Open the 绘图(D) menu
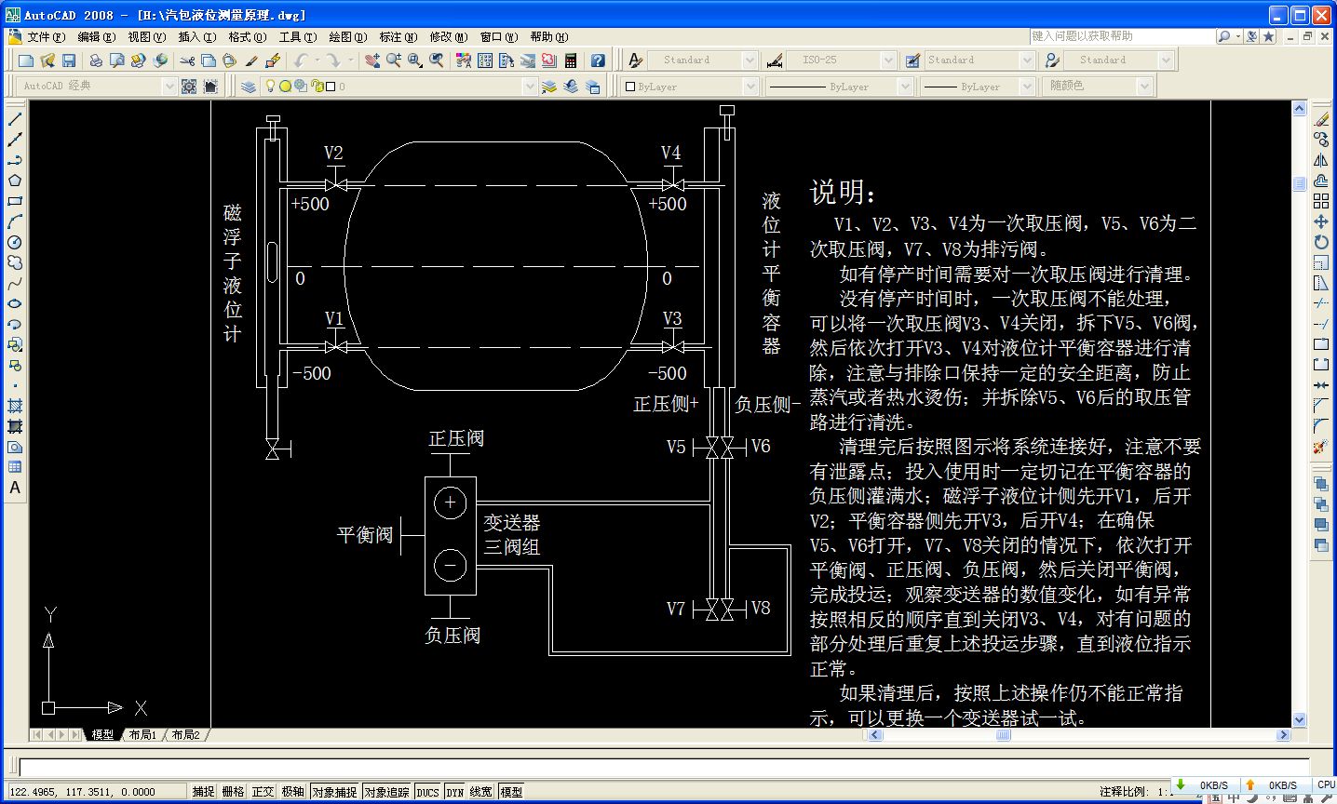The image size is (1337, 804). pos(347,37)
